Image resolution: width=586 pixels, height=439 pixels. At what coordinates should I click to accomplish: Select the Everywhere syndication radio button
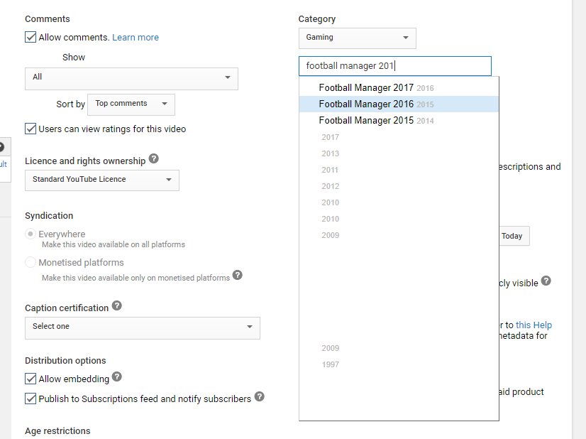coord(31,234)
